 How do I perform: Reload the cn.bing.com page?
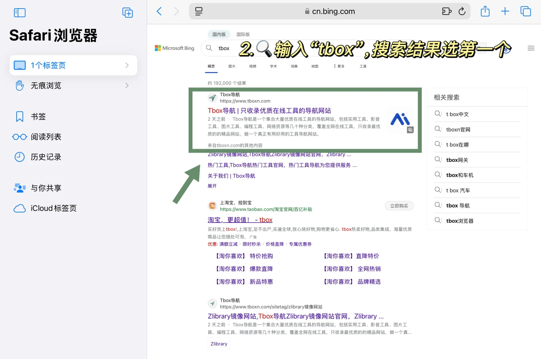462,11
